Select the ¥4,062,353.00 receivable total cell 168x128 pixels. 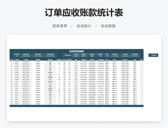(x=26, y=56)
